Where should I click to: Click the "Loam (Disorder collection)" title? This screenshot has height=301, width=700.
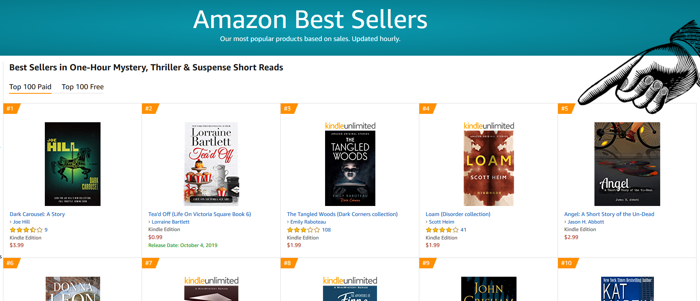coord(458,214)
